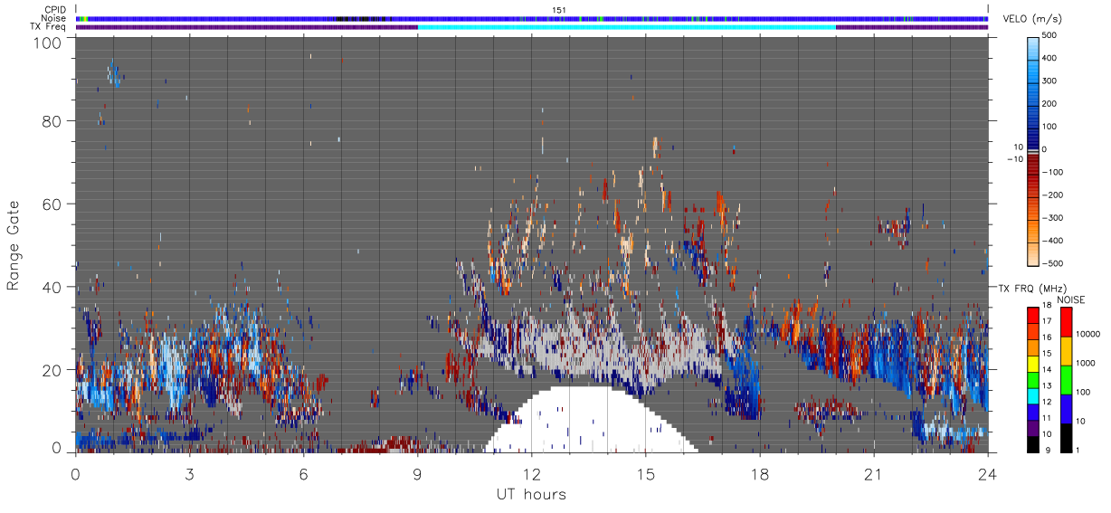Click x-axis tick label '21'

(x=873, y=474)
